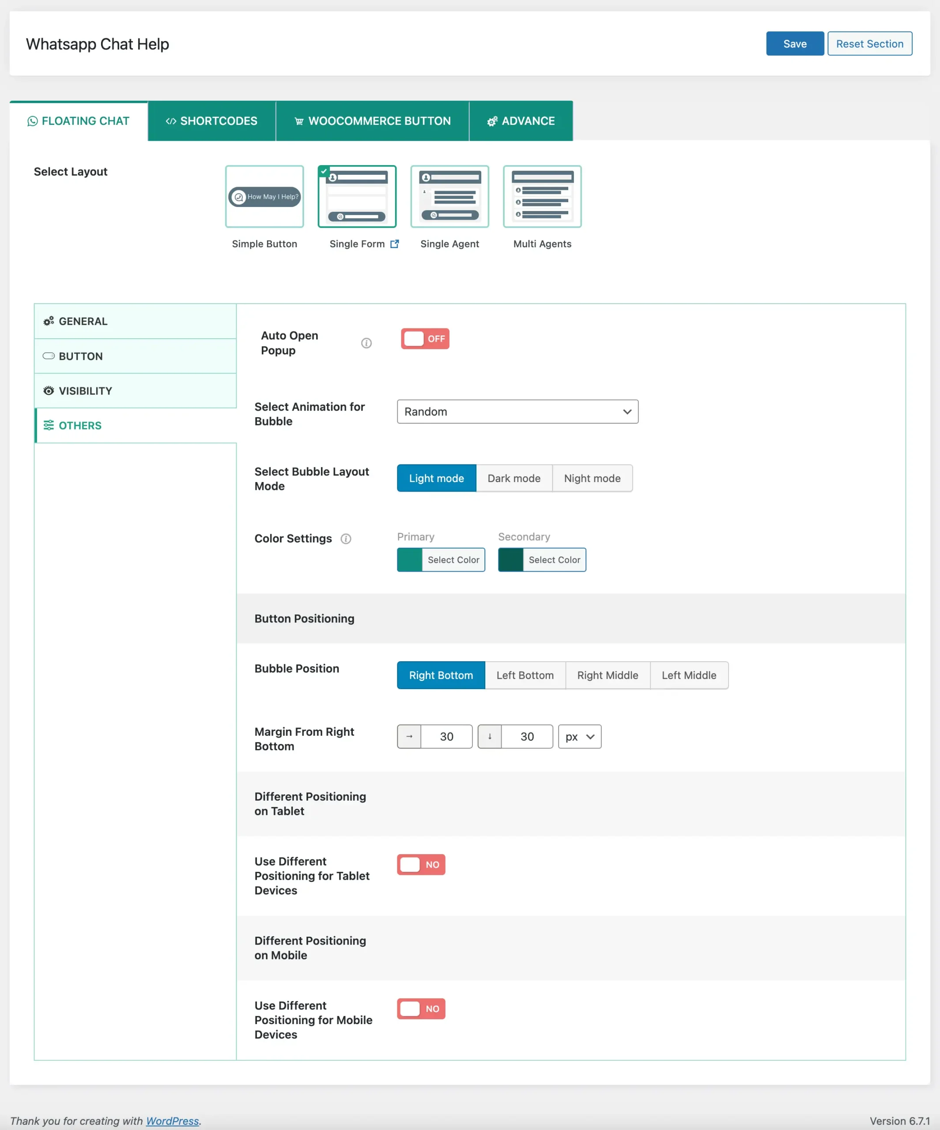This screenshot has width=940, height=1130.
Task: Click the right-arrow margin icon
Action: (x=409, y=737)
